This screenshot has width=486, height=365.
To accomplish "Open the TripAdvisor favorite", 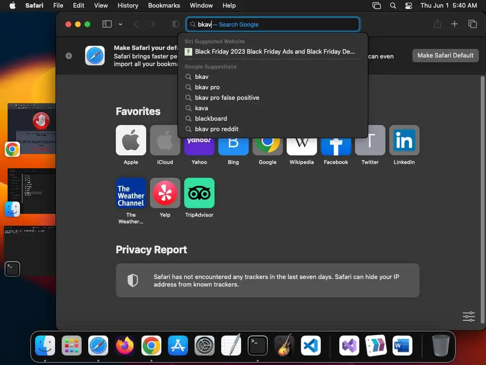I will 199,193.
